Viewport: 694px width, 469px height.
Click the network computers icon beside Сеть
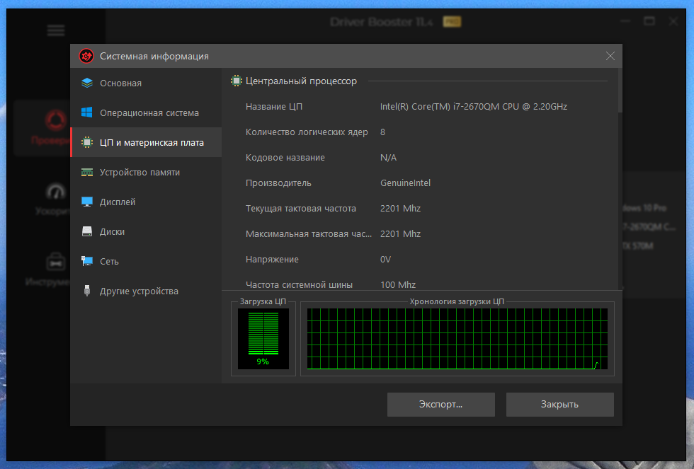pos(87,261)
